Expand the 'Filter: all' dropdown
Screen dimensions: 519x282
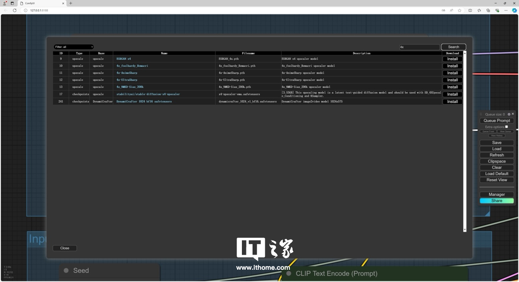tap(74, 47)
